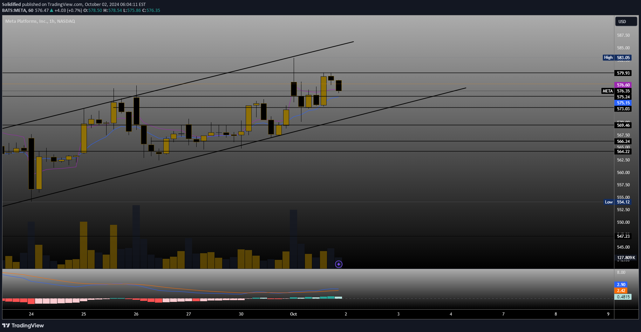Click the orange 2.42 signal value label
This screenshot has height=332, width=641.
621,291
